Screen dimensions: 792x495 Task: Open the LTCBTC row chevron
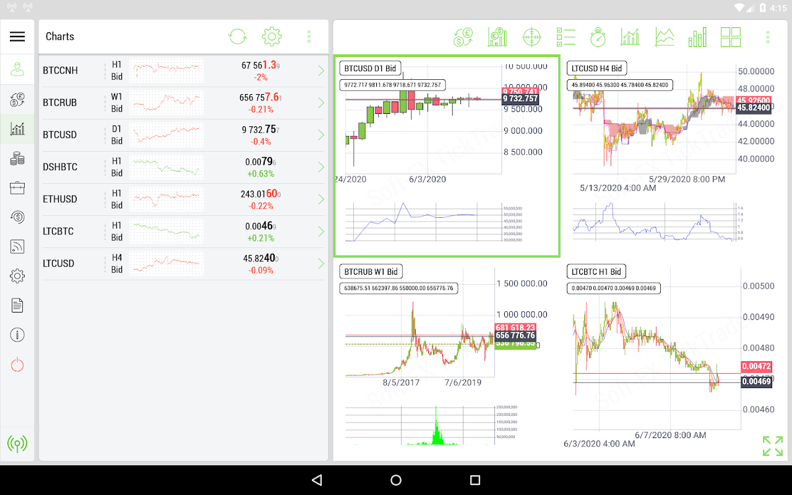click(x=321, y=231)
